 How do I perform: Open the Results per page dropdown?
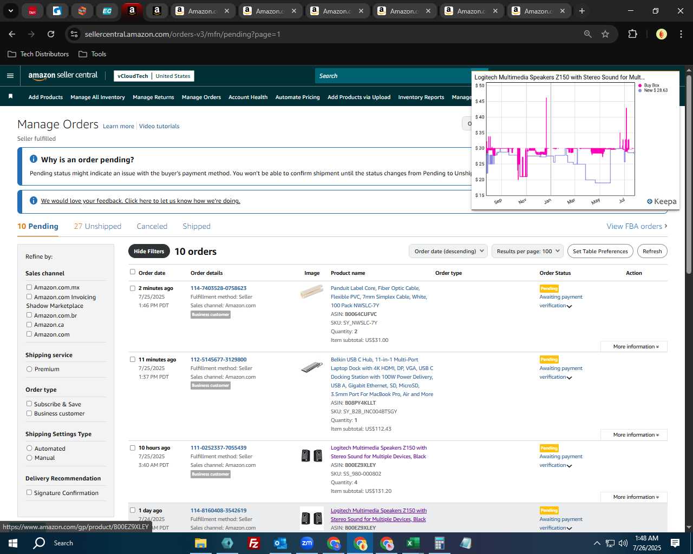(x=528, y=251)
